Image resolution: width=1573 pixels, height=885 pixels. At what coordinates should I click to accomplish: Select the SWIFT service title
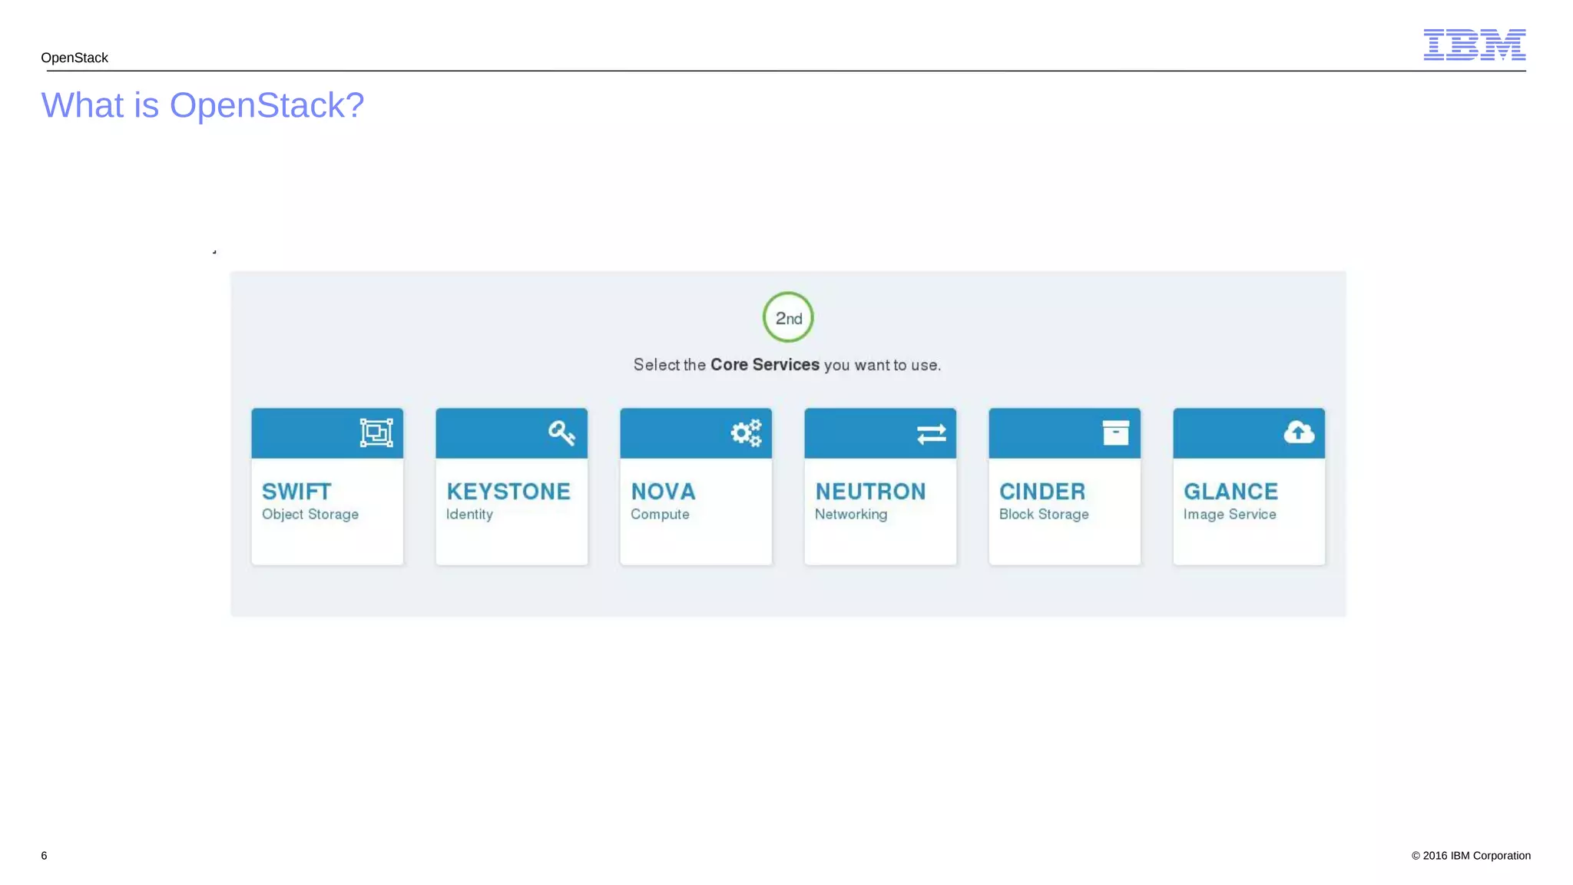click(x=296, y=492)
